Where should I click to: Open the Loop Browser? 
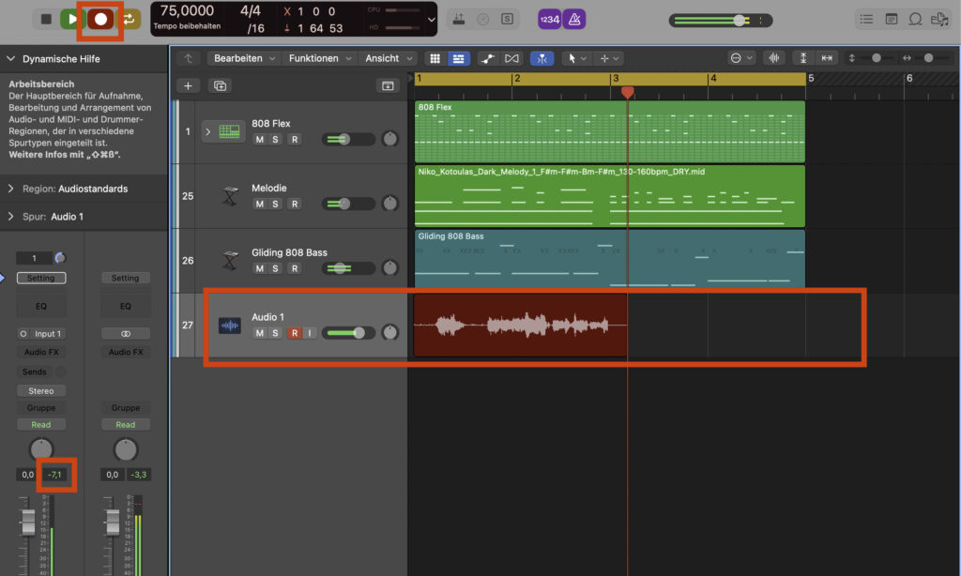pyautogui.click(x=915, y=19)
